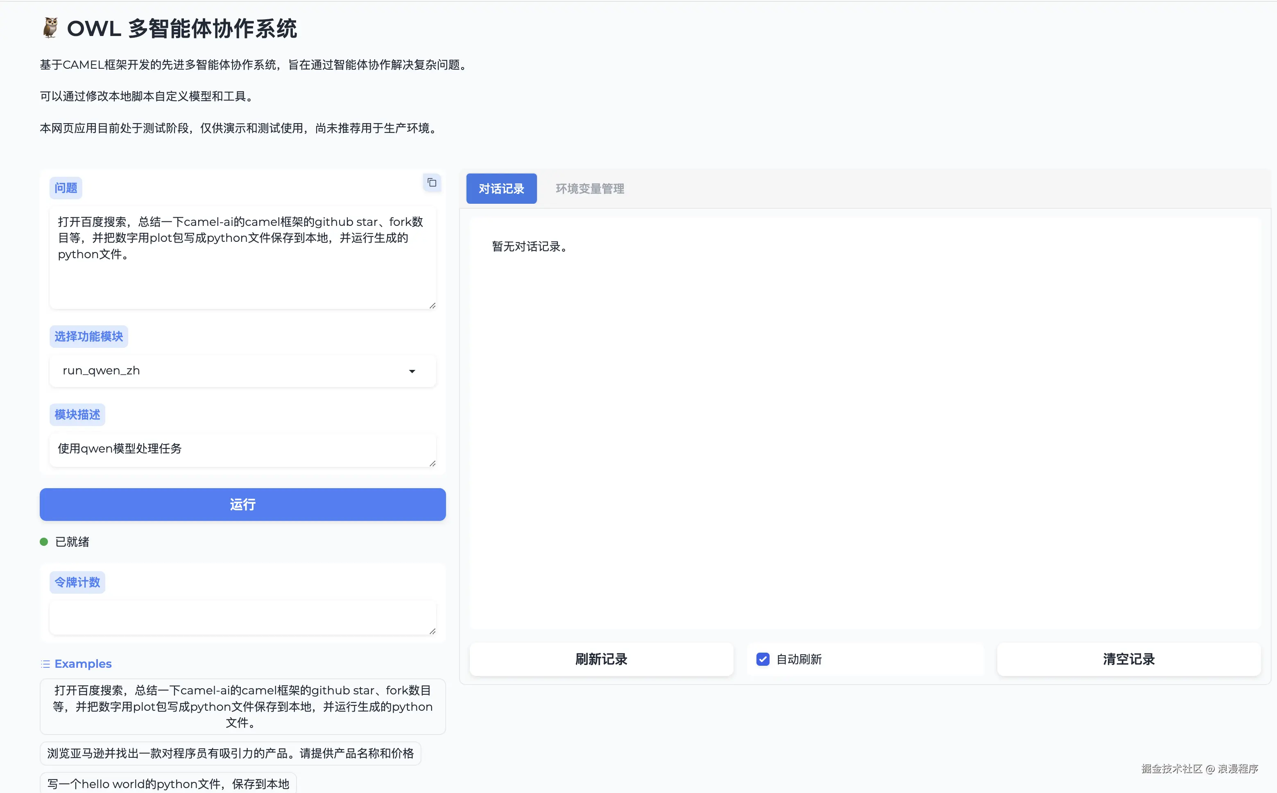Click the 清空记录 button

(x=1128, y=659)
